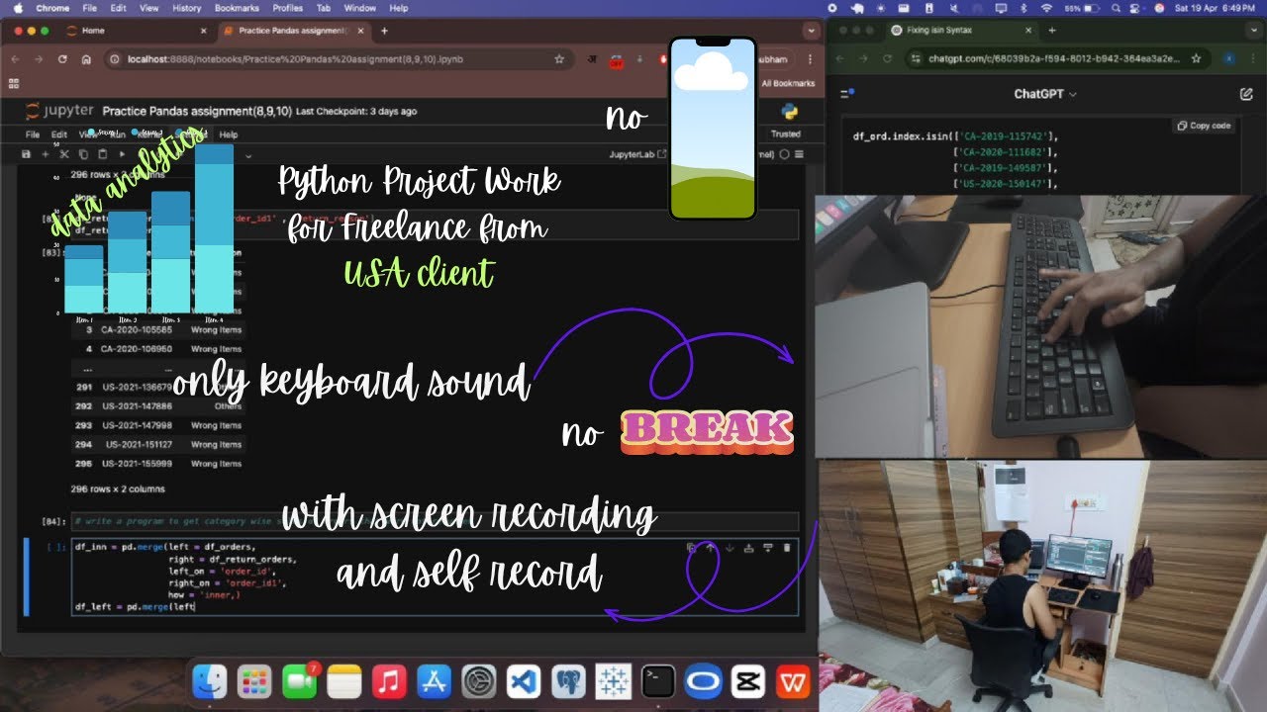Screen dimensions: 1267x712
Task: Launch Tableau from the dock
Action: pyautogui.click(x=613, y=681)
